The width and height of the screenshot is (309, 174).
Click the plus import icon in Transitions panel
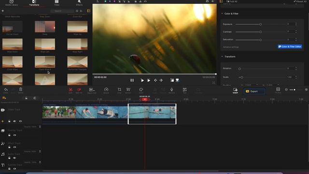pos(3,11)
